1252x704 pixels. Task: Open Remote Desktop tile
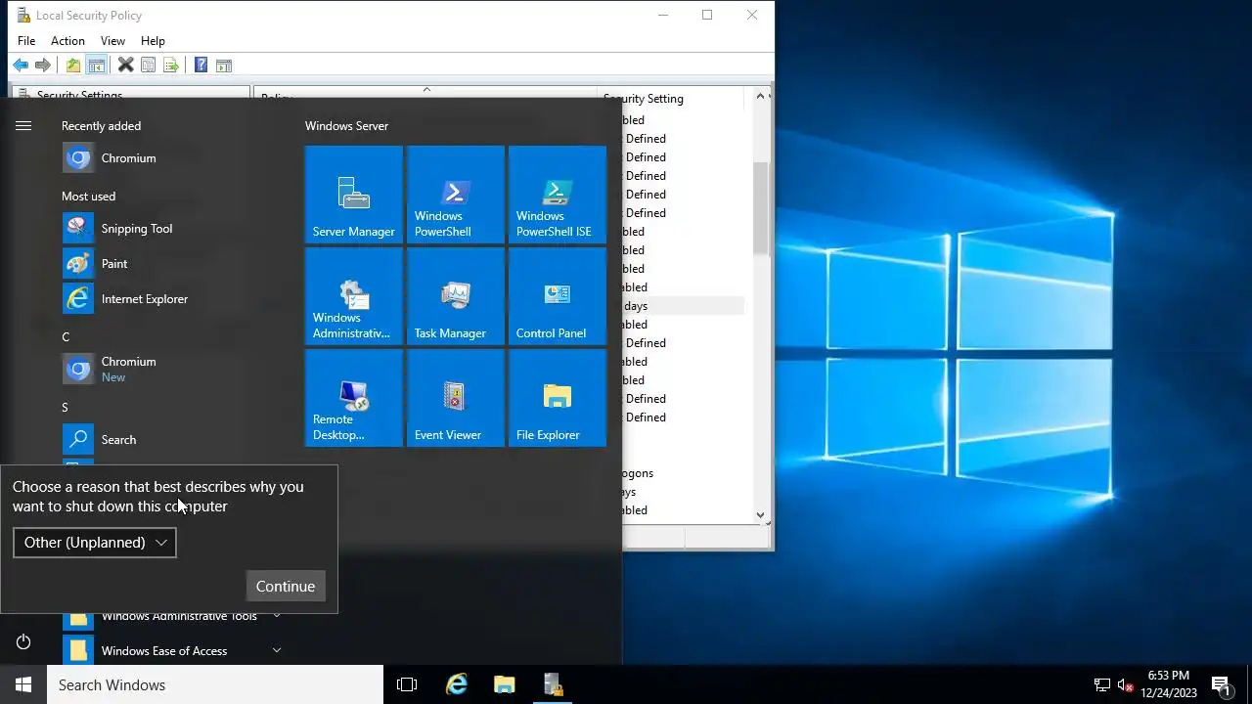click(354, 398)
